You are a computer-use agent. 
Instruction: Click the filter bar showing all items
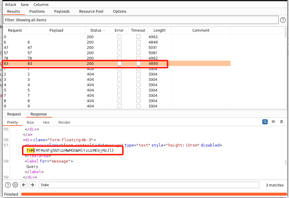[x=141, y=20]
